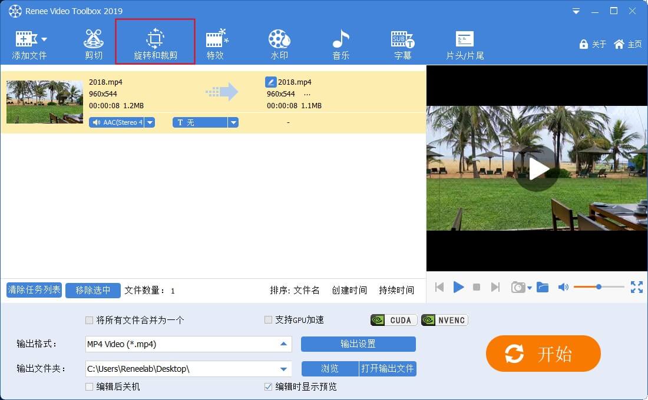Skip to previous frame in player
This screenshot has width=648, height=400.
439,287
